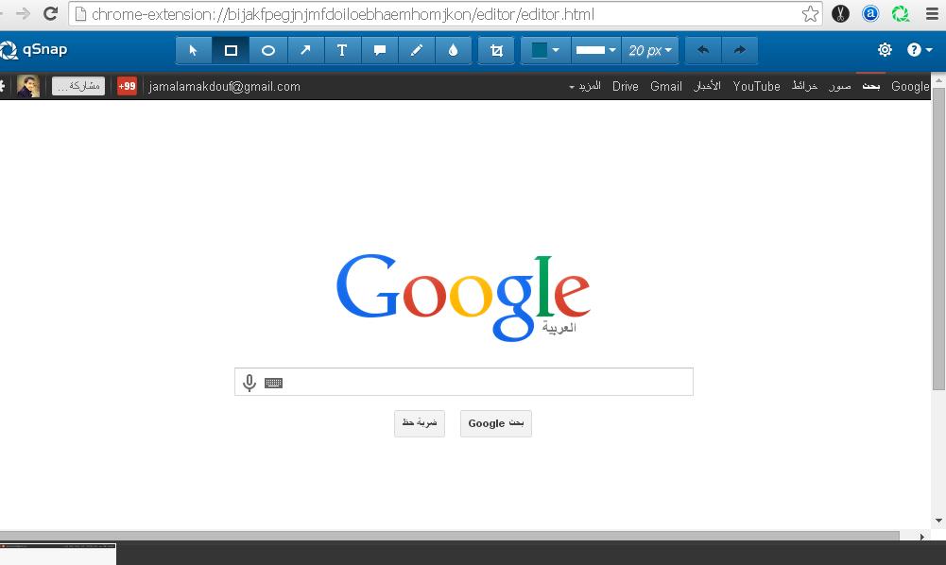Select the arrow drawing tool
946x565 pixels.
[305, 50]
